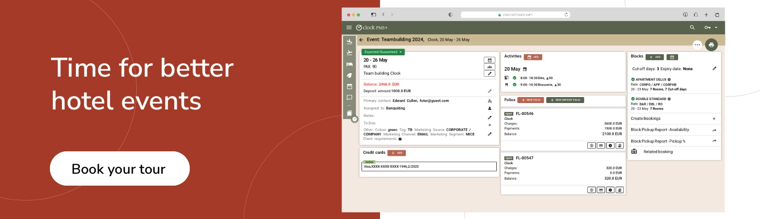Edit Notes with the pencil
This screenshot has height=219, width=760.
[490, 117]
